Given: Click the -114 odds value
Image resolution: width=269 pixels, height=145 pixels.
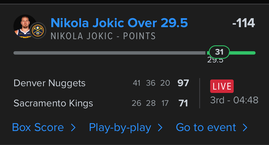Looking at the screenshot, I should click(244, 23).
